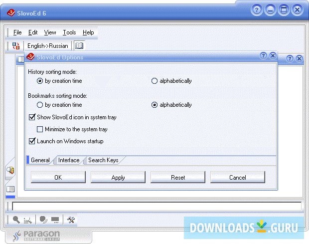Click the list panel sidebar icon
This screenshot has height=244, width=309.
coord(10,189)
